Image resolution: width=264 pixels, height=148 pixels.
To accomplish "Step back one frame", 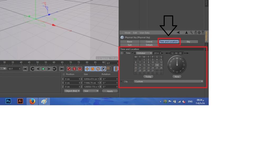I will [38, 69].
